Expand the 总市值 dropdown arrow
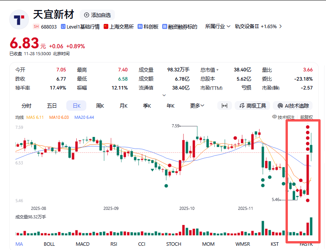The width and height of the screenshot is (326, 250). tap(217, 70)
